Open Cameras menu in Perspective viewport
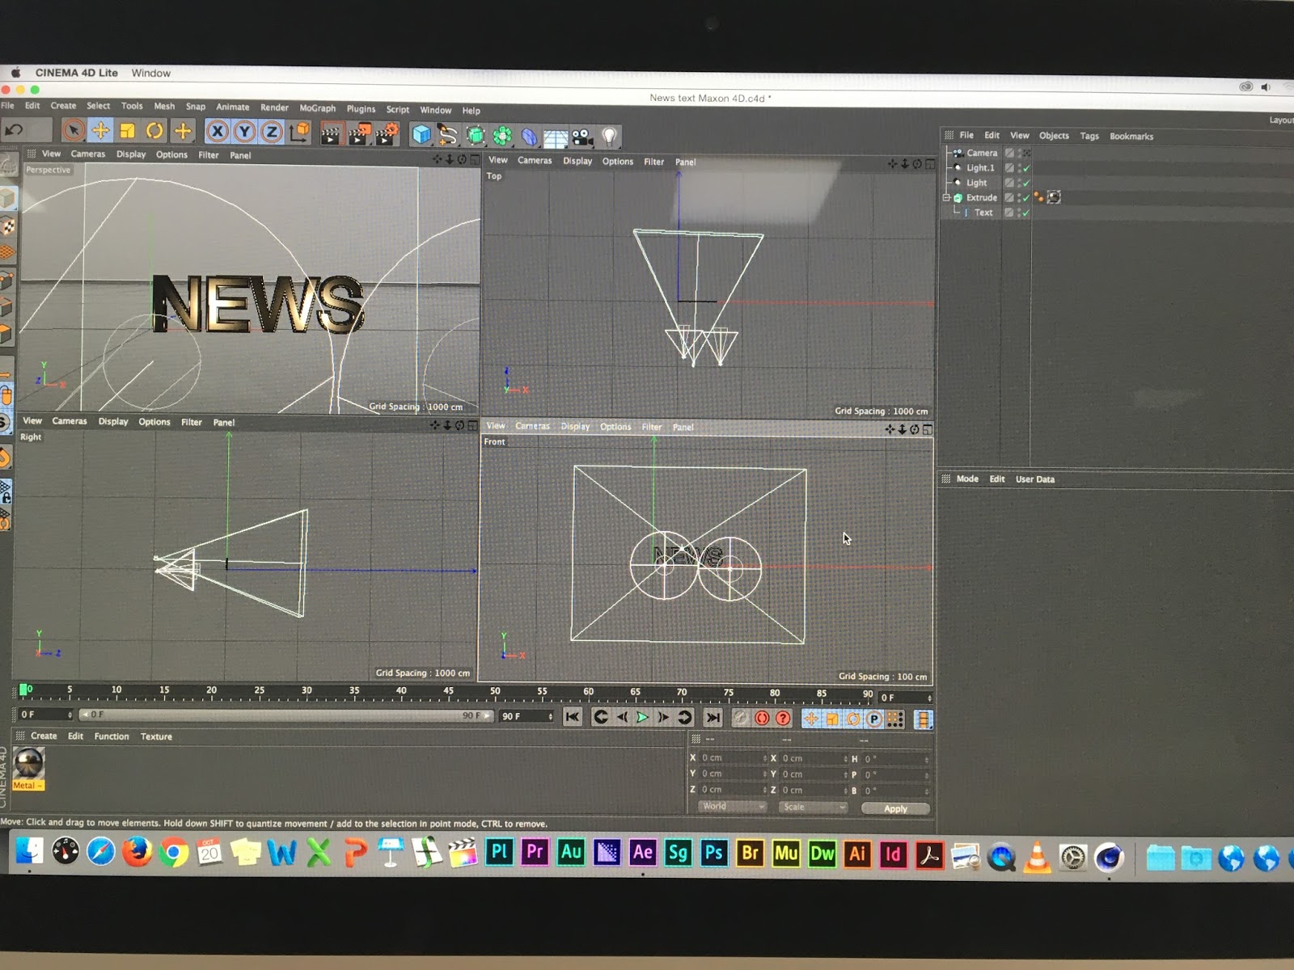Image resolution: width=1294 pixels, height=970 pixels. coord(87,154)
